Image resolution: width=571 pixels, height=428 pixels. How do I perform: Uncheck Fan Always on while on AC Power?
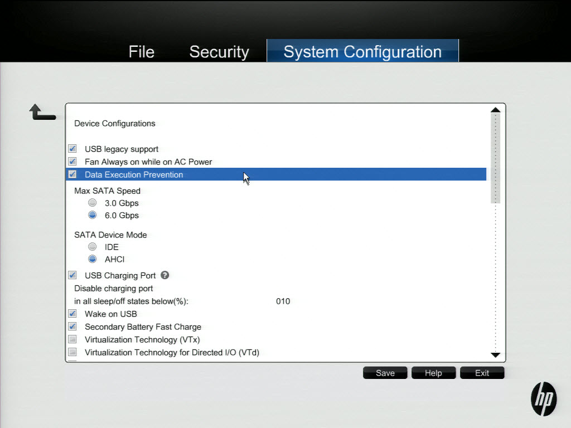tap(72, 162)
